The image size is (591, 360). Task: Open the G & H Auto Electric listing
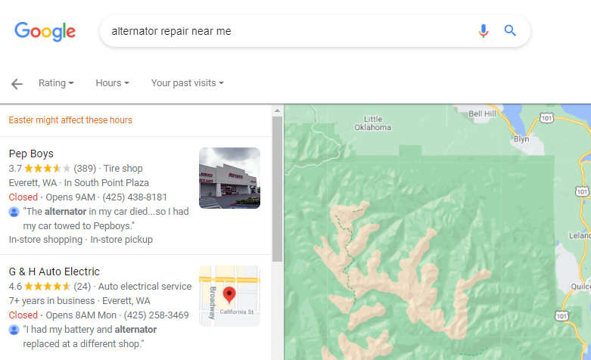[x=54, y=272]
